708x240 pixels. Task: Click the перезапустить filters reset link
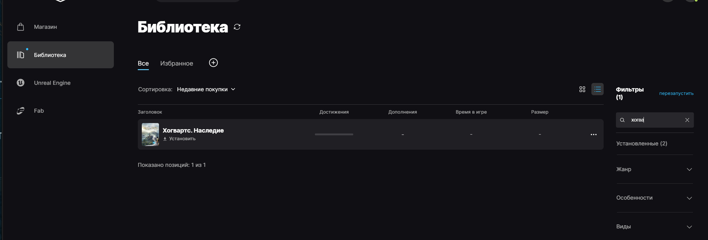pos(676,93)
